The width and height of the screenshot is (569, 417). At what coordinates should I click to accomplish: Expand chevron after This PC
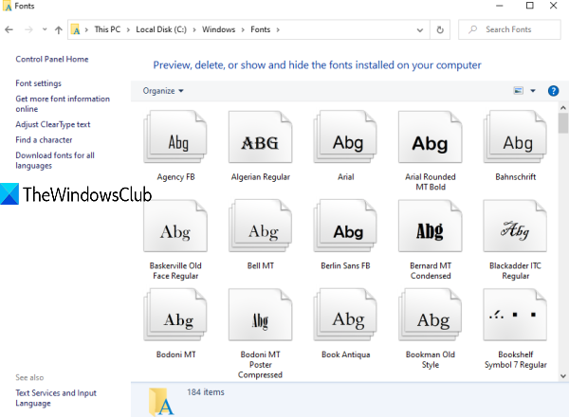(x=128, y=29)
